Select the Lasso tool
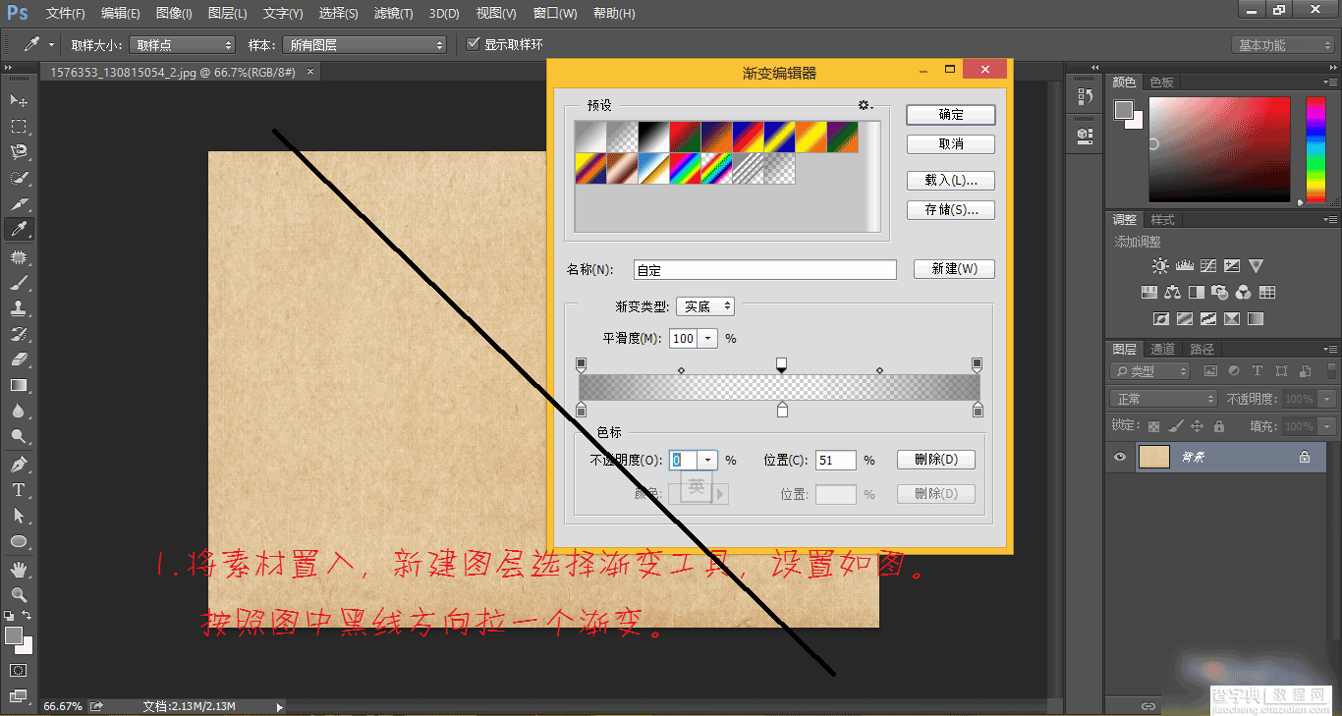1342x716 pixels. (x=19, y=151)
